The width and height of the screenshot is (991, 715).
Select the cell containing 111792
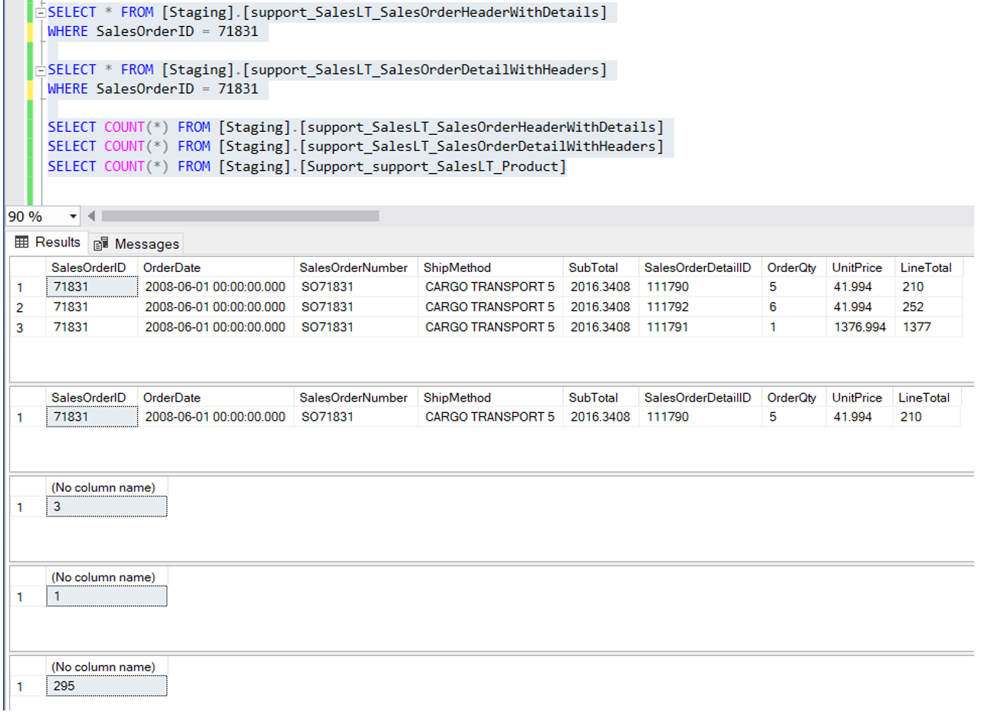(667, 307)
